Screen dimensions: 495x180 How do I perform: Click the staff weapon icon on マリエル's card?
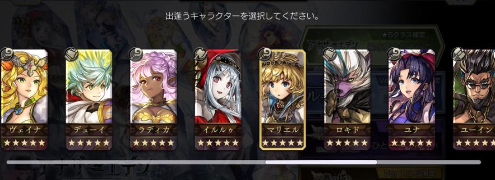(264, 54)
